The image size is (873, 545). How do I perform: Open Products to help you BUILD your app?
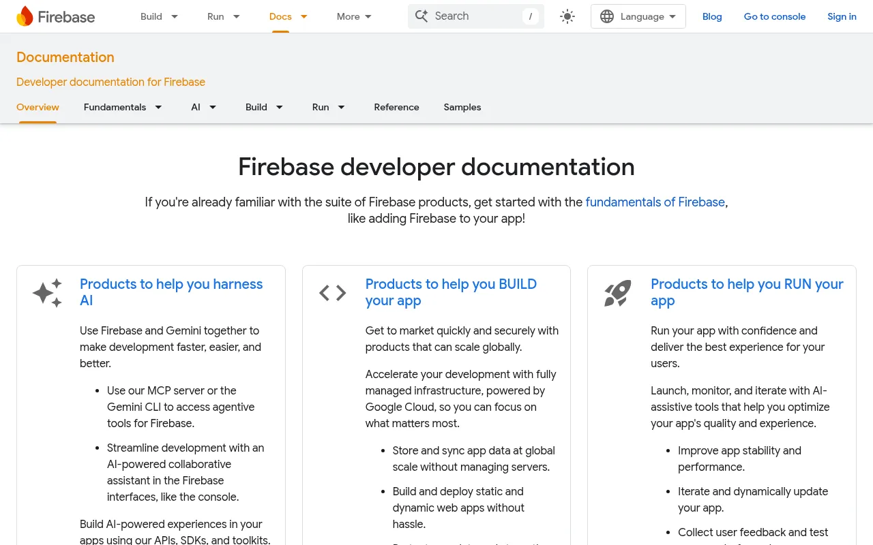click(451, 292)
